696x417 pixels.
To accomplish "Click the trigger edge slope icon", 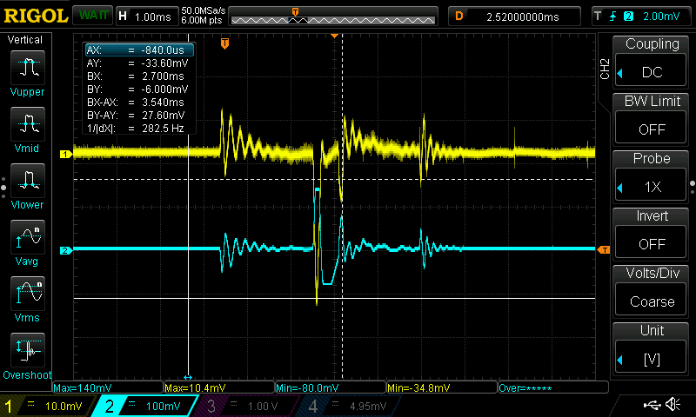I will click(x=613, y=17).
